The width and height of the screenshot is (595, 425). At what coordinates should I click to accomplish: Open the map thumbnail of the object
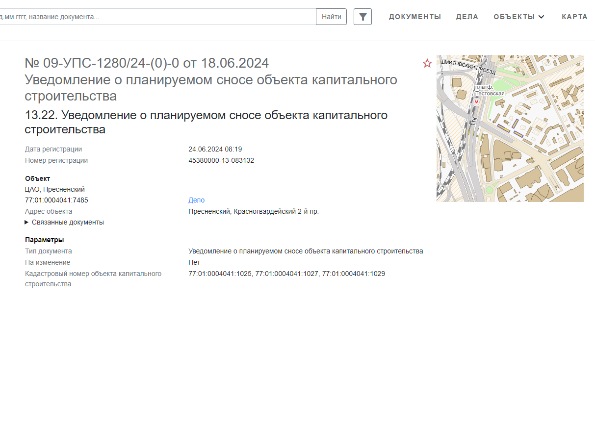[x=510, y=128]
